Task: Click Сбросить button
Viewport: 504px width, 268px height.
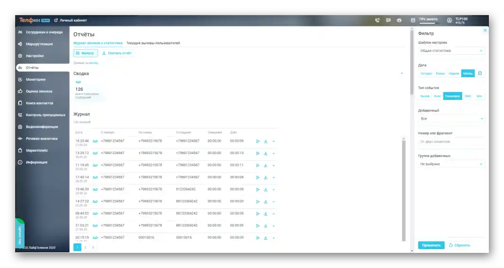Action: click(x=459, y=245)
